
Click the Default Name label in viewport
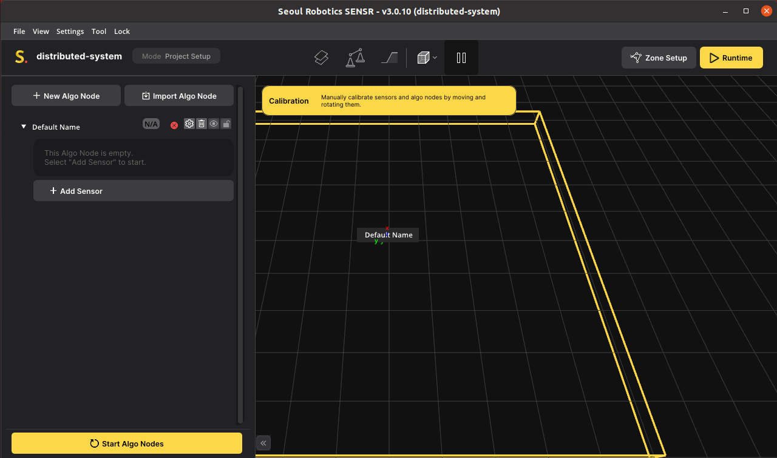click(x=388, y=235)
